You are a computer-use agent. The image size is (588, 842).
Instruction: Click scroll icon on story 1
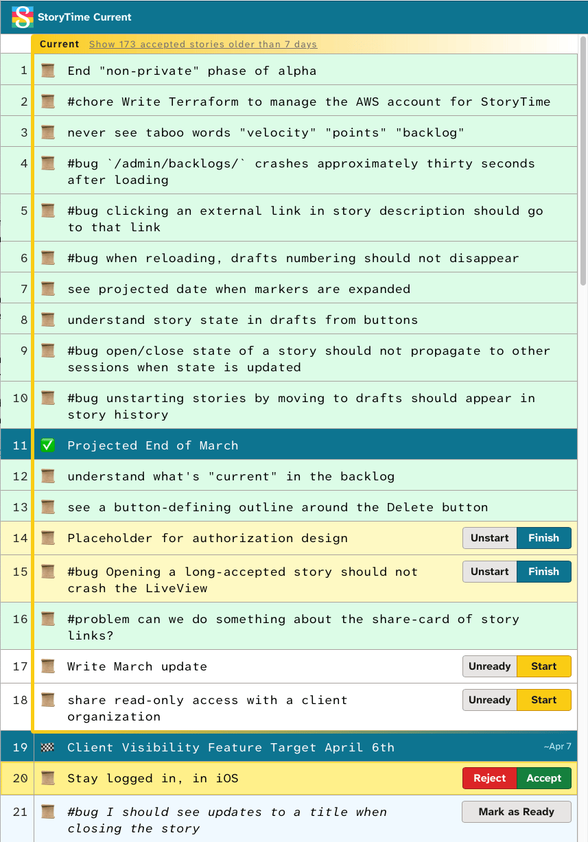47,71
